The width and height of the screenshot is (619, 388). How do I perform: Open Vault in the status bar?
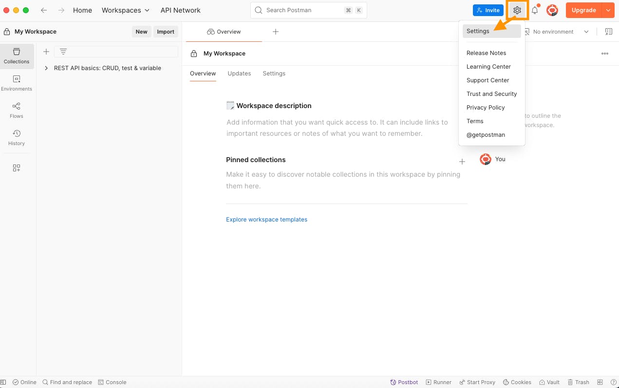pyautogui.click(x=549, y=382)
